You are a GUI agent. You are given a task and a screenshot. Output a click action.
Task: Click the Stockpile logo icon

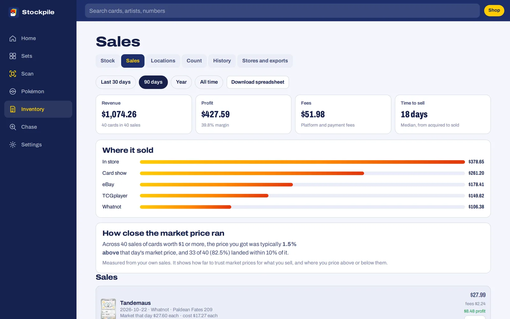(x=13, y=12)
